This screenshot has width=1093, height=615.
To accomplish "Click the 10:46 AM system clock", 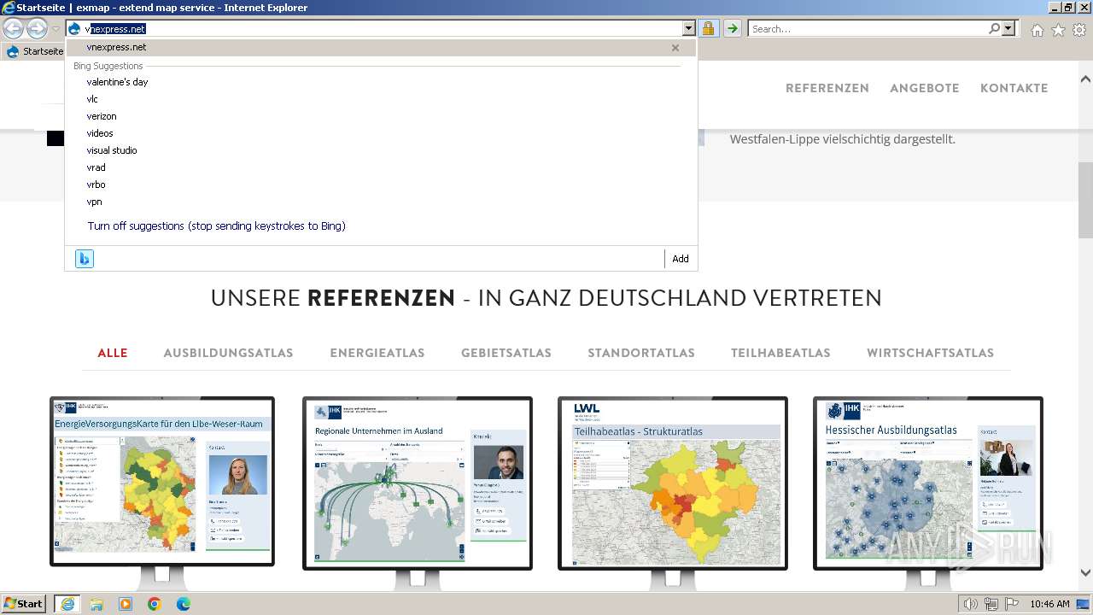I will point(1049,604).
